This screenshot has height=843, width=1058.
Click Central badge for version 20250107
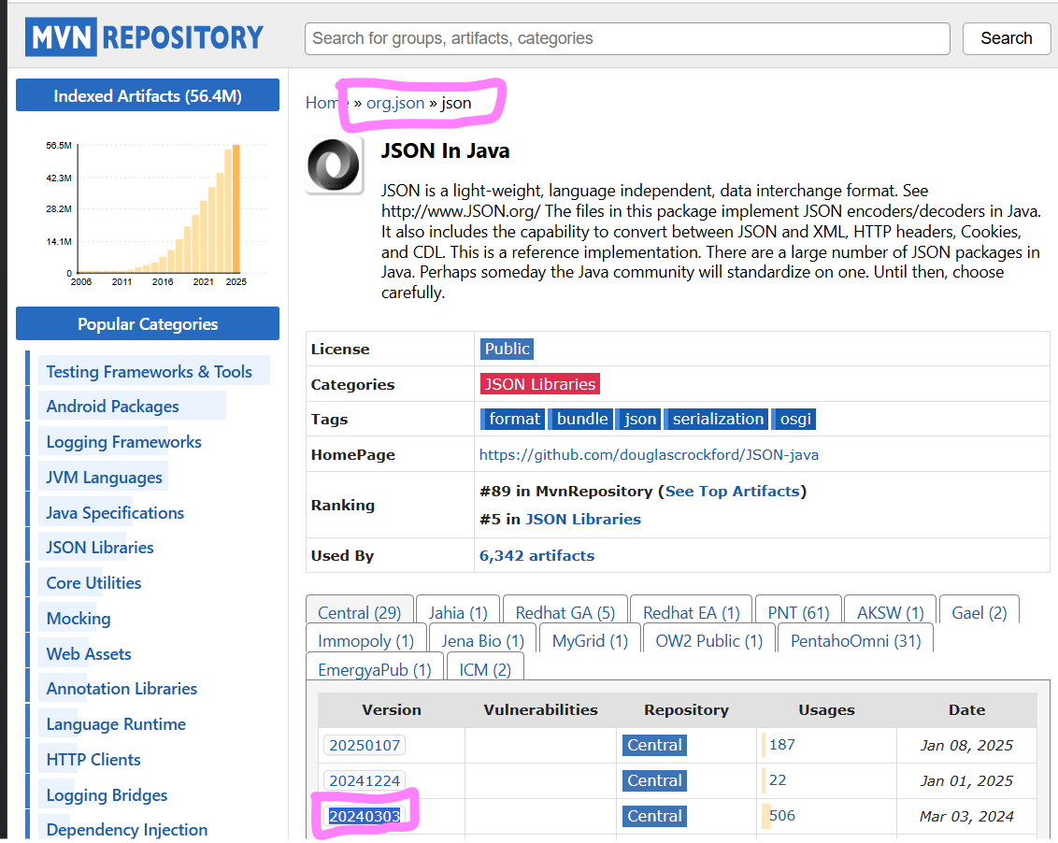coord(654,745)
